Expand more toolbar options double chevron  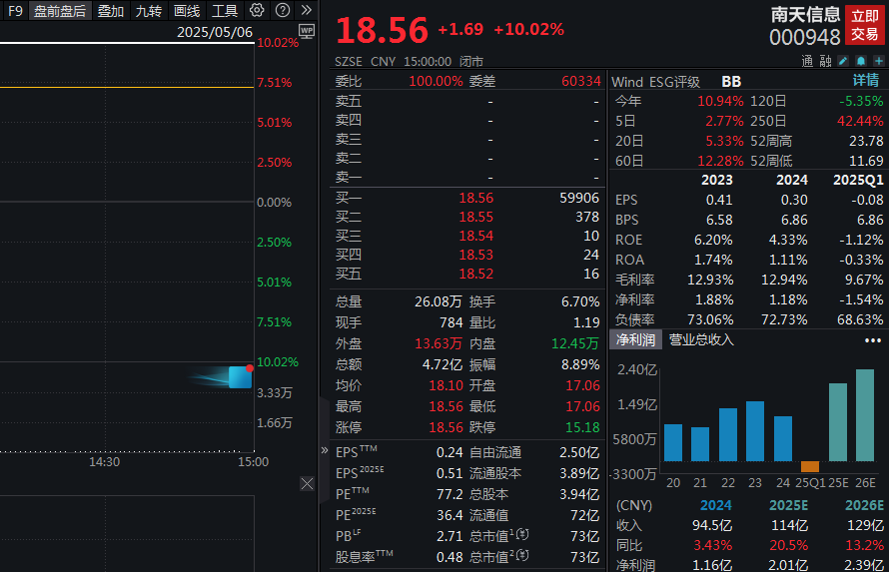pyautogui.click(x=307, y=10)
